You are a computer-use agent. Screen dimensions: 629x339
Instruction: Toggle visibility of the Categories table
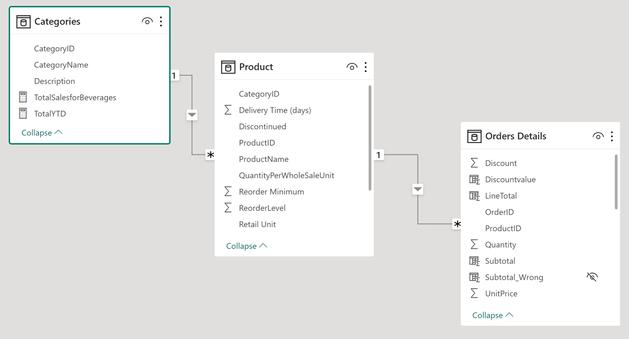pos(147,21)
